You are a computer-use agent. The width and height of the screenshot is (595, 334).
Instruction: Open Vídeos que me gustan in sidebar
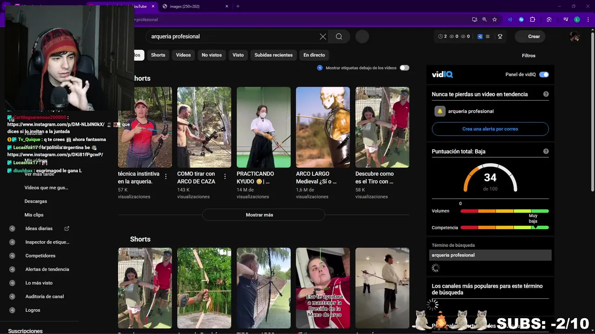tap(46, 188)
